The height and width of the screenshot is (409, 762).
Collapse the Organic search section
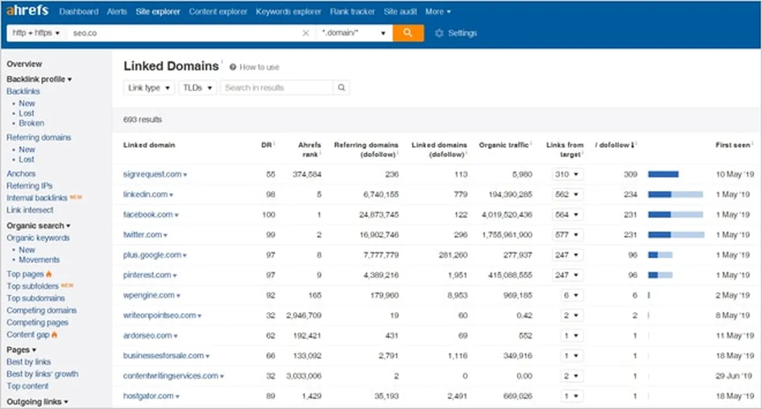39,226
